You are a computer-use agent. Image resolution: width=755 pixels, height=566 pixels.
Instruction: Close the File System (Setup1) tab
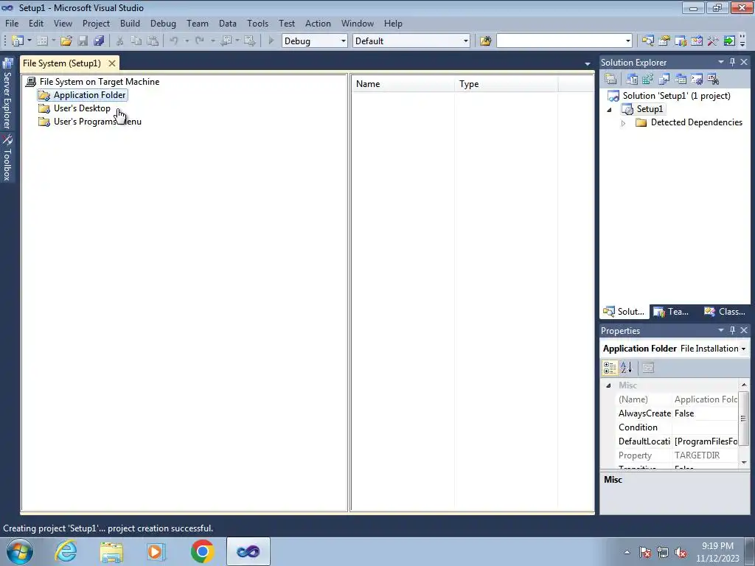pyautogui.click(x=112, y=63)
